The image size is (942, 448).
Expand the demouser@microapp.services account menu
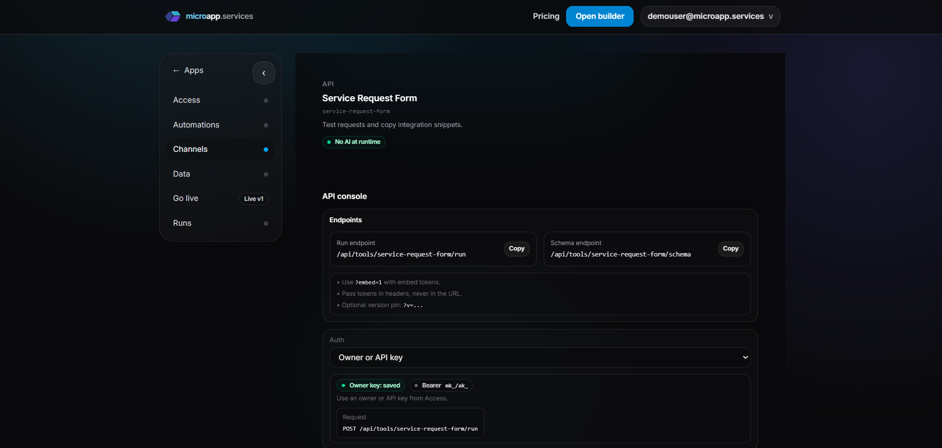coord(710,16)
